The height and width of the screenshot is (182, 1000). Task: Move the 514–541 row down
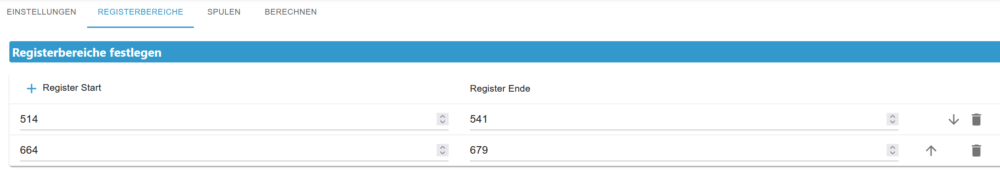point(953,120)
